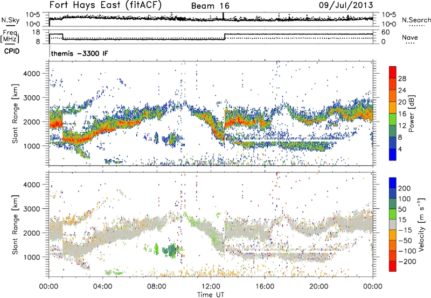Click the Slant Range label of velocity panel

[15, 224]
